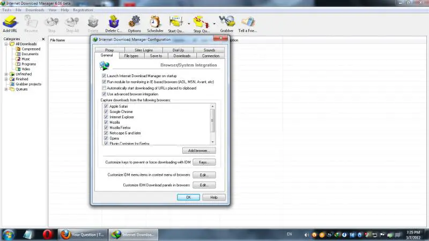Uncheck Apple Safari in browser list
429x241 pixels.
pos(106,106)
